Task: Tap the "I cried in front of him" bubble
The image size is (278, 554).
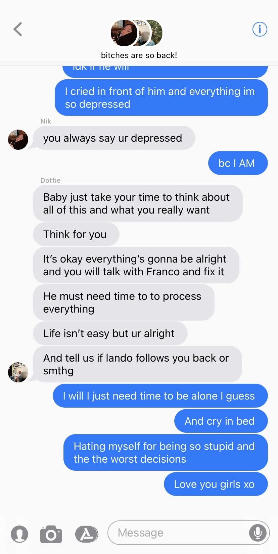Action: tap(161, 98)
